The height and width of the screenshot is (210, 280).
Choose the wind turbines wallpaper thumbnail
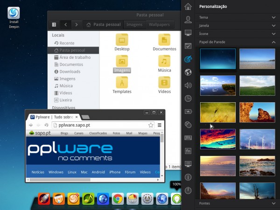257,139
